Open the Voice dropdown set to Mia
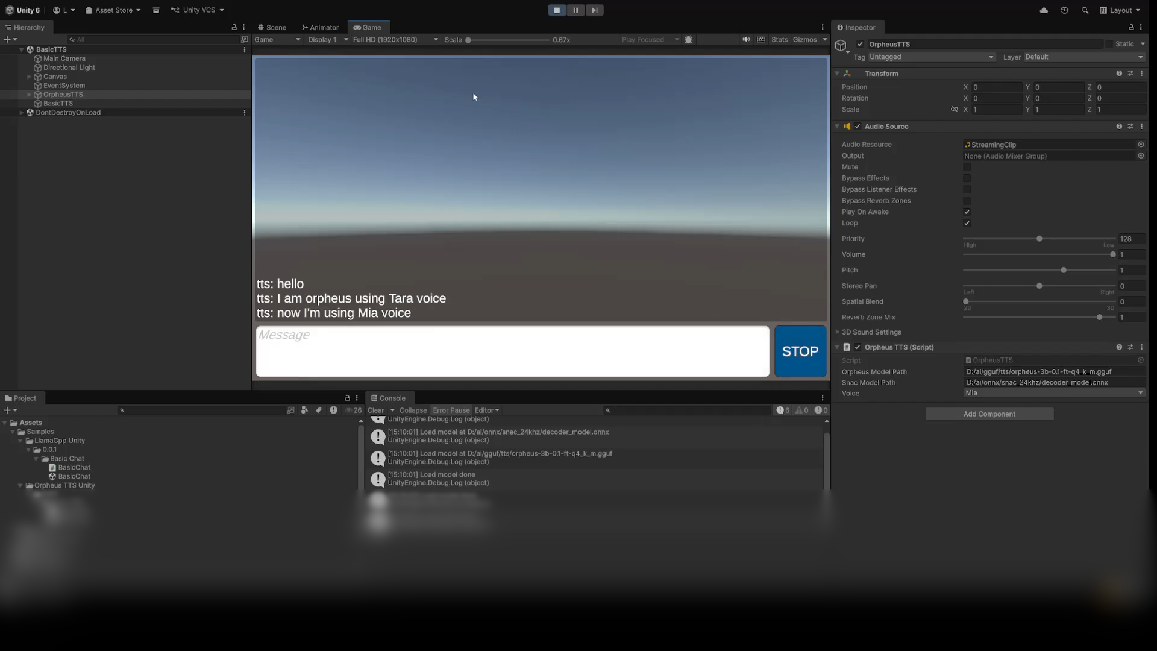Viewport: 1157px width, 651px height. click(x=1053, y=393)
